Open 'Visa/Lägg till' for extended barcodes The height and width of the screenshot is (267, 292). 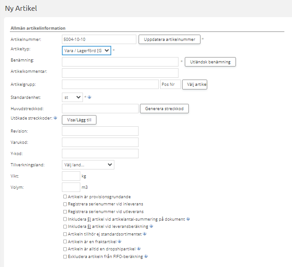click(79, 120)
